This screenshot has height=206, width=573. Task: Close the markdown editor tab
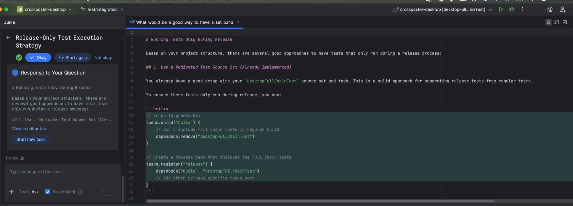click(238, 22)
